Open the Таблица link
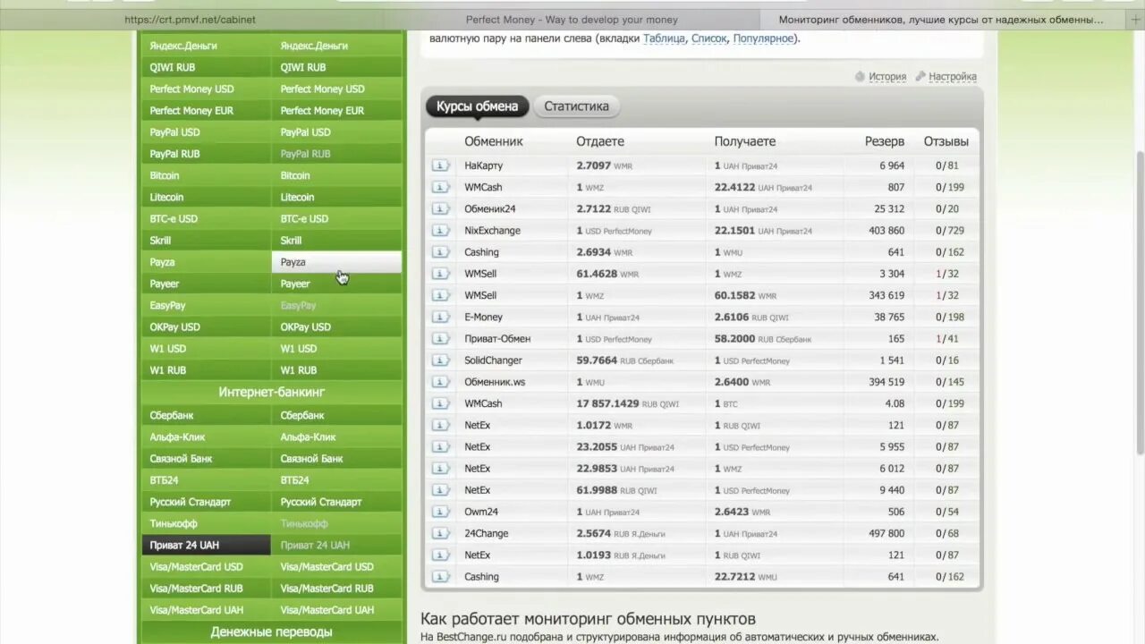The image size is (1145, 644). click(664, 38)
